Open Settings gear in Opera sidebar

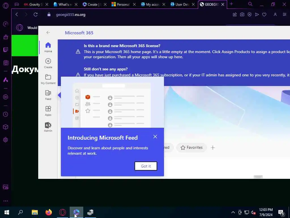coord(6,140)
